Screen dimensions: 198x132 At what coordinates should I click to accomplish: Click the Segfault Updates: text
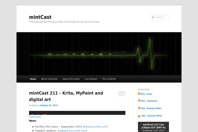tap(46, 131)
